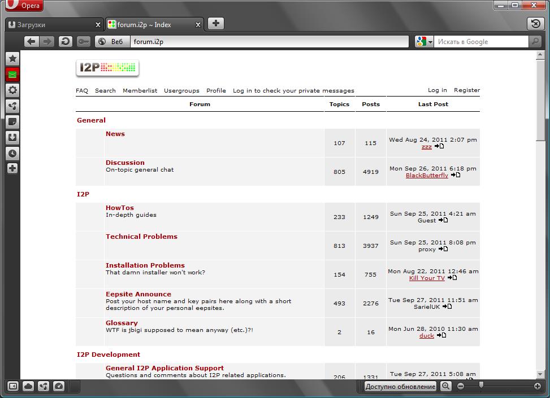
Task: Open Opera Link cloud icon in status bar
Action: (28, 386)
